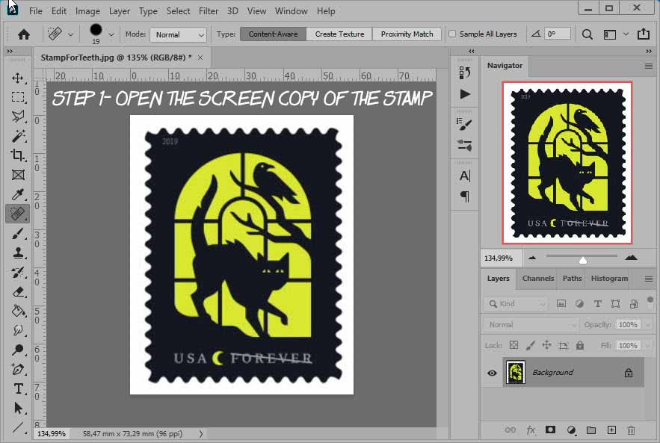Screen dimensions: 660x443
Task: Select the Spot Healing Brush tool
Action: [18, 214]
